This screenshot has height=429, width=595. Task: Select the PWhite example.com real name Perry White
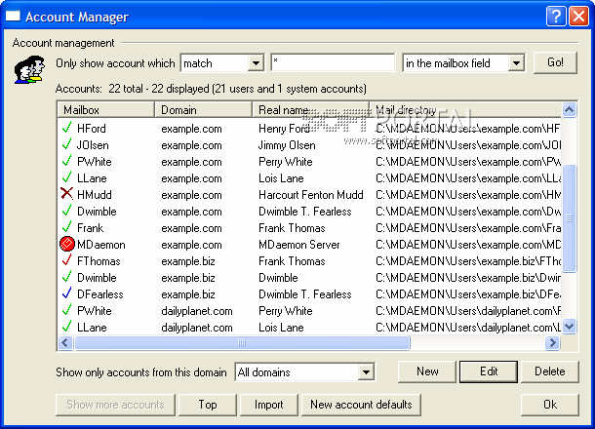pos(286,162)
